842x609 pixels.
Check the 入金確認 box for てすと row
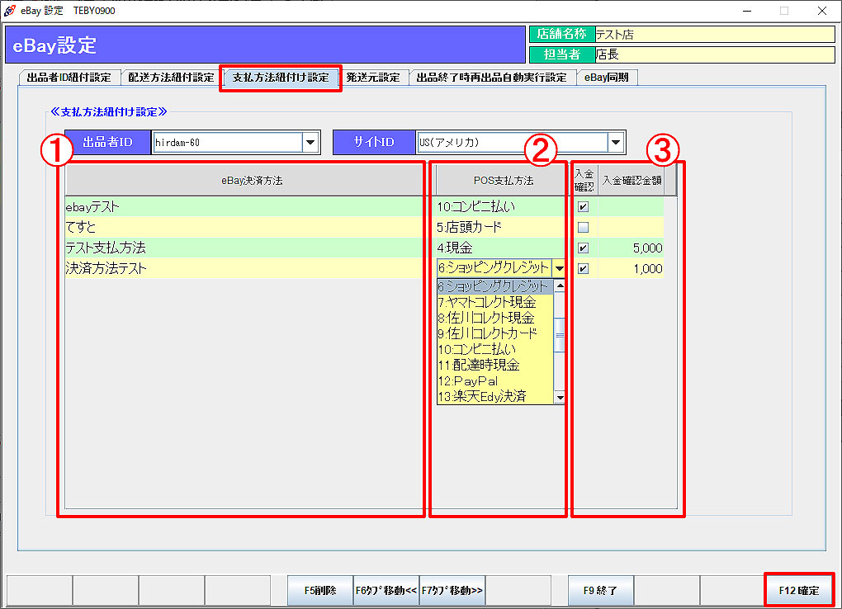point(583,227)
